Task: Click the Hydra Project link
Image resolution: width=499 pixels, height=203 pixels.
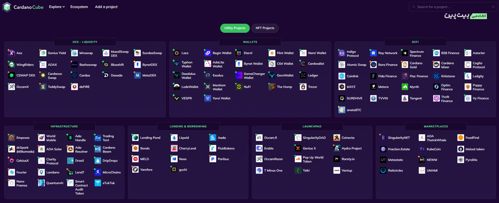Action: (351, 148)
